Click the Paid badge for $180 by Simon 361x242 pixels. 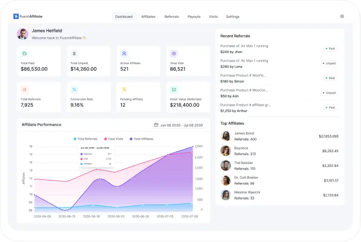pos(331,78)
